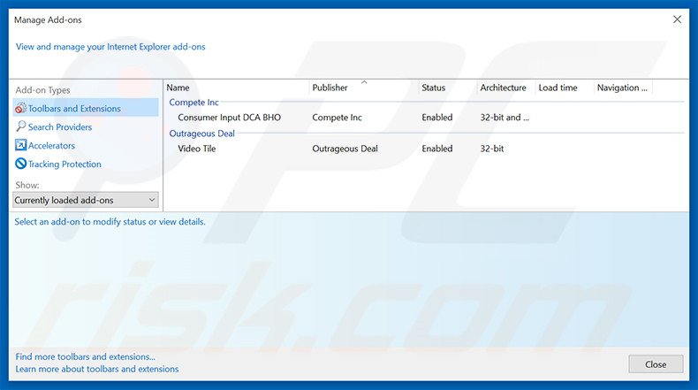Collapse the Compete Inc group
This screenshot has height=390, width=698.
tap(193, 103)
